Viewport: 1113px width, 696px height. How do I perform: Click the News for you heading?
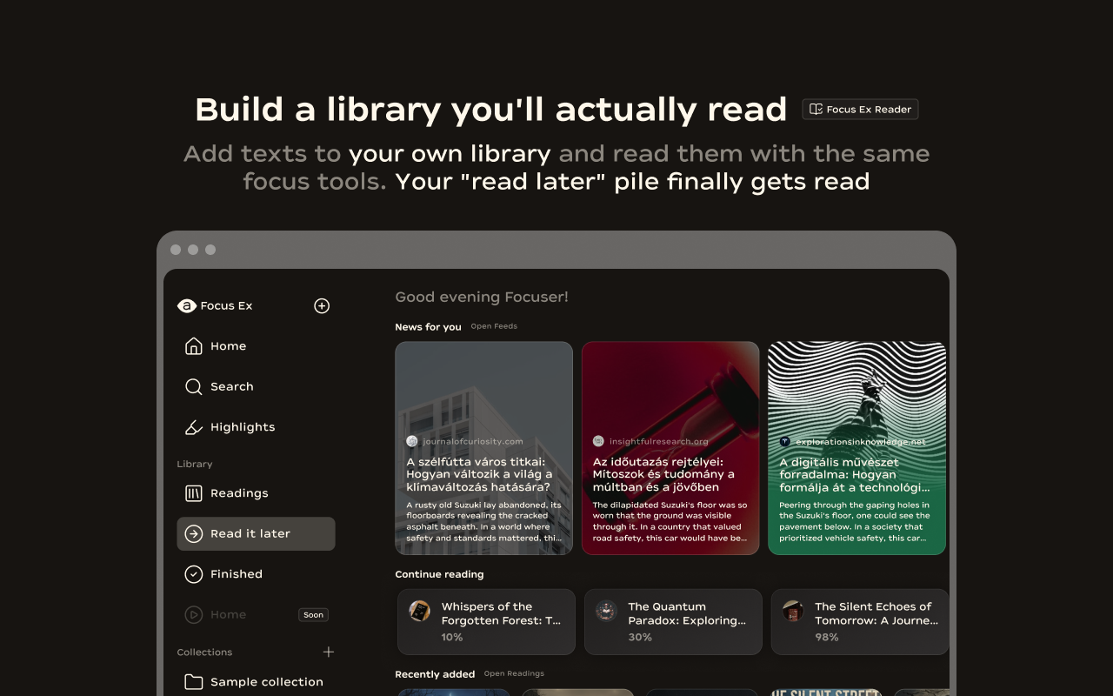click(428, 327)
